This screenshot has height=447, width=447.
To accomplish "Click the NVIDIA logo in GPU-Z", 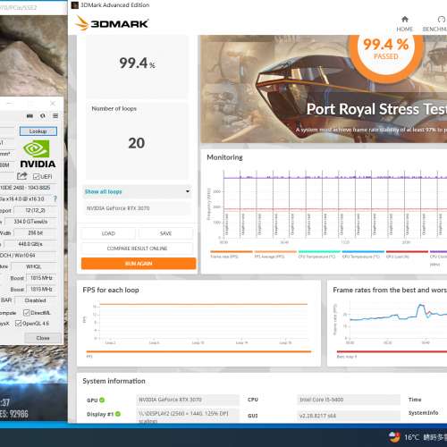I will 38,154.
